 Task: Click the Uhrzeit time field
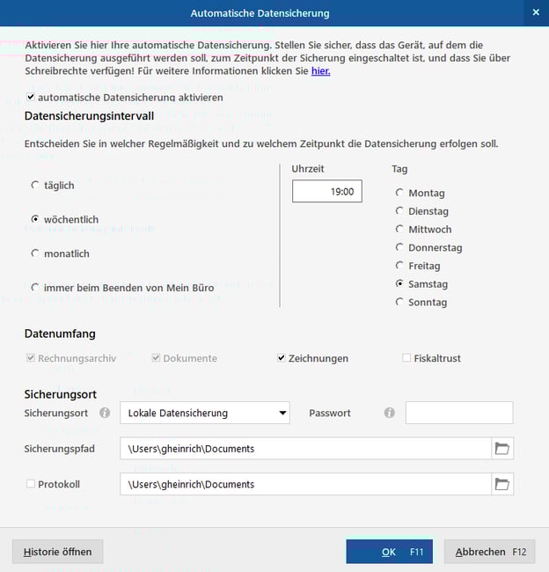326,191
